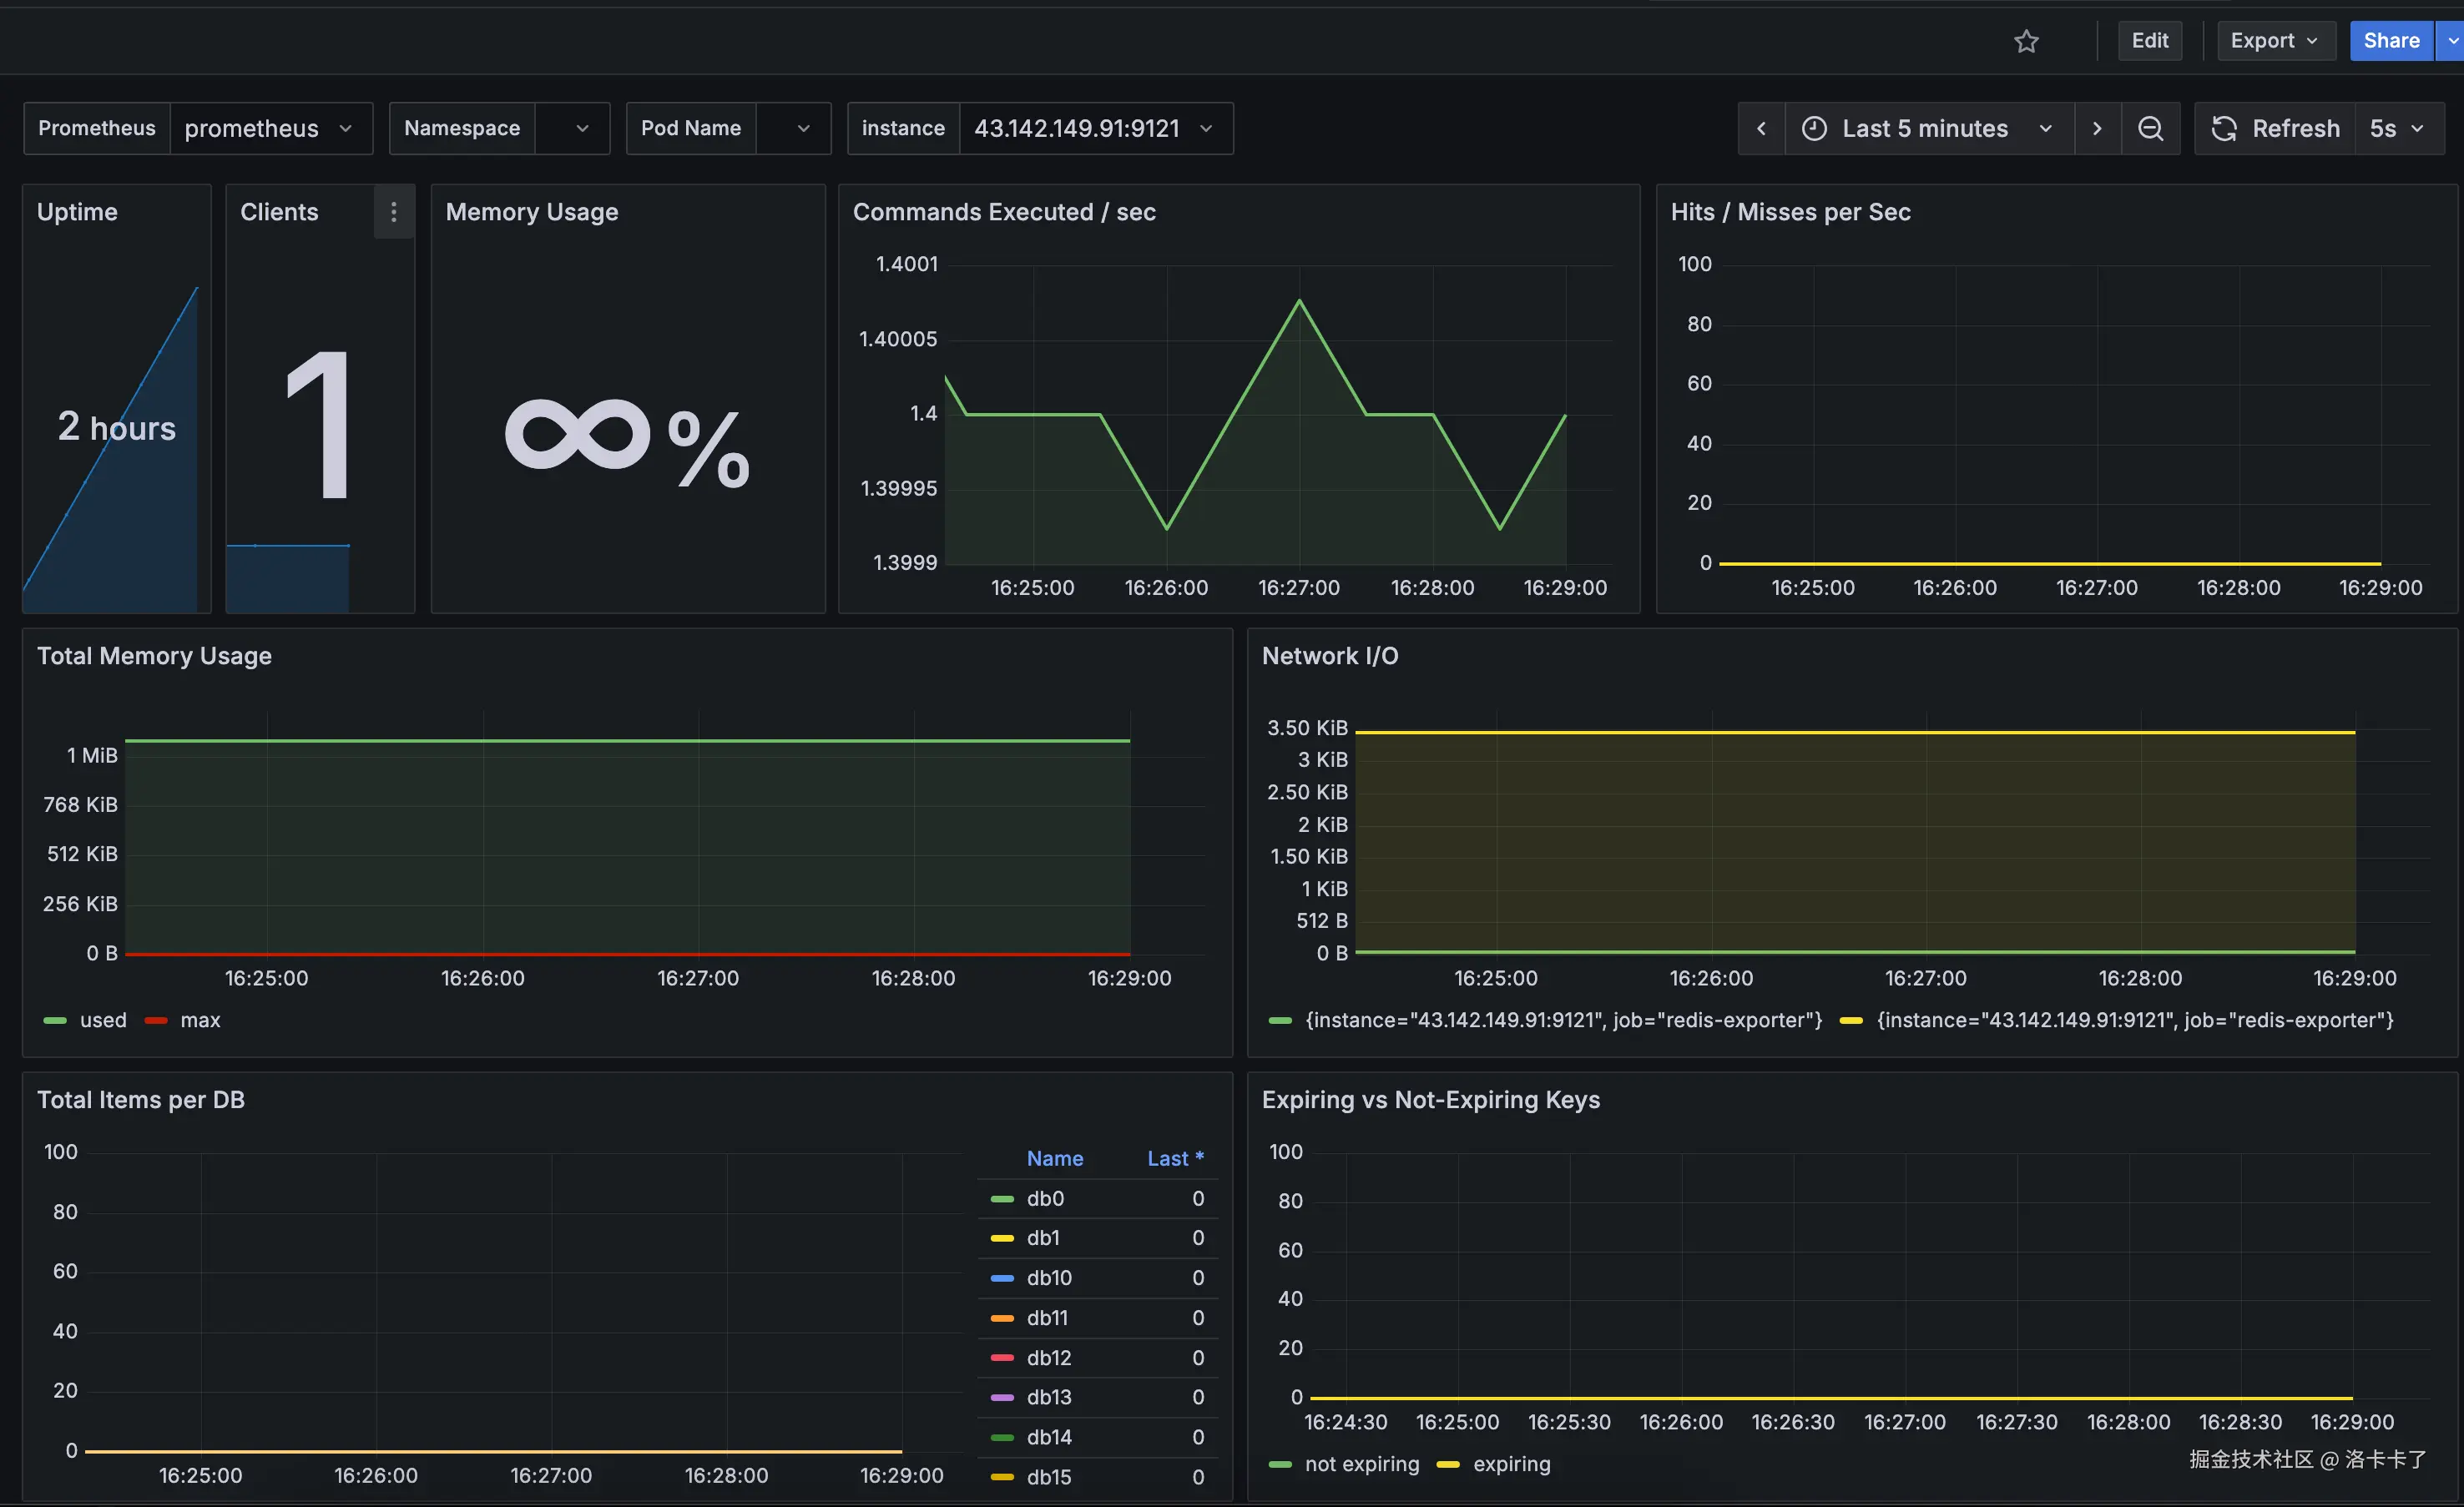This screenshot has height=1507, width=2464.
Task: Select db12 row in legend table
Action: pyautogui.click(x=1048, y=1358)
